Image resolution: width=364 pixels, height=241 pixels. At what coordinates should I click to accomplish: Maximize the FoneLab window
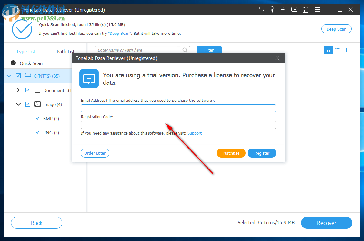[340, 10]
